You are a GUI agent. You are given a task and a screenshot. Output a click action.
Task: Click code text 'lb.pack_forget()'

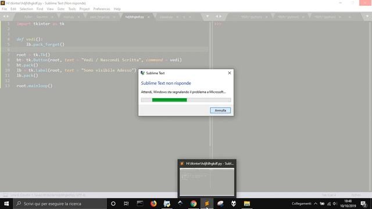[x=45, y=45]
